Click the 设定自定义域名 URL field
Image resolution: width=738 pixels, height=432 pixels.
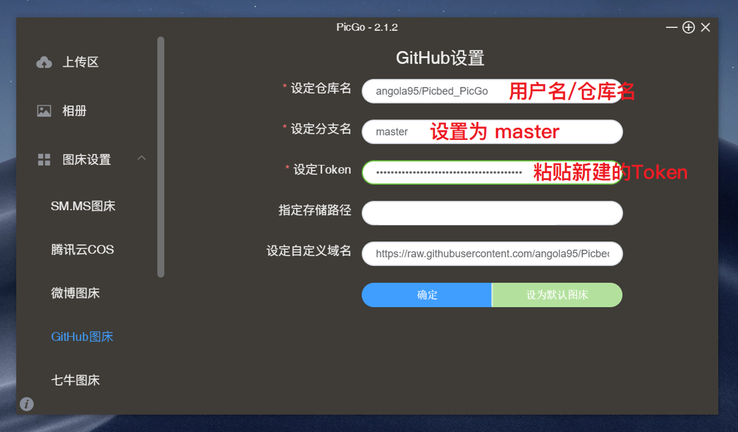pyautogui.click(x=492, y=254)
